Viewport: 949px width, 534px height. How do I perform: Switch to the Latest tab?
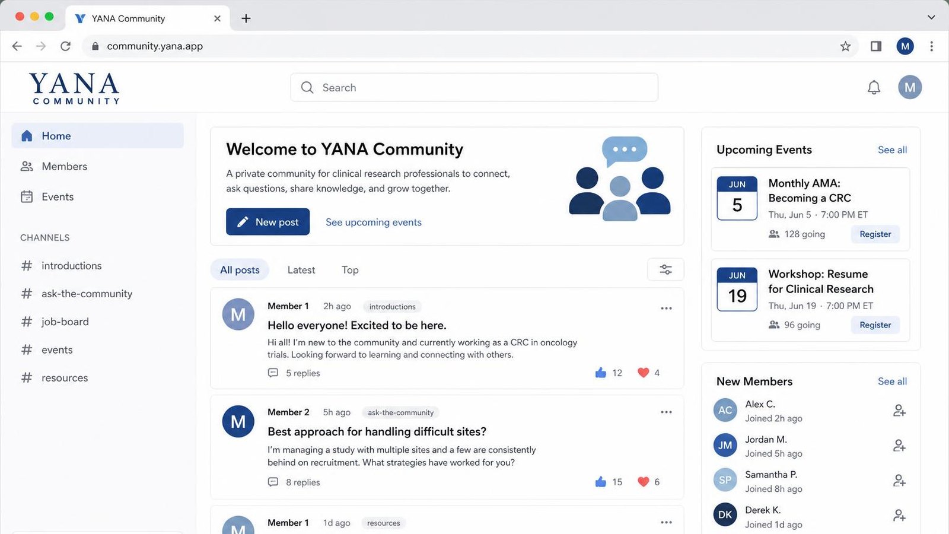(x=301, y=270)
